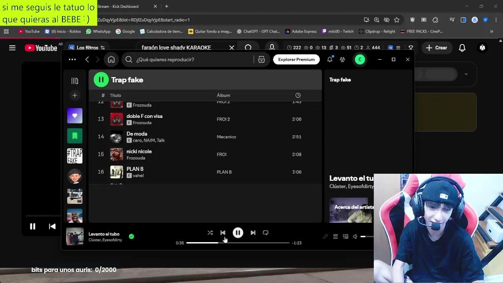Image resolution: width=503 pixels, height=283 pixels.
Task: Open Spotify notifications bell
Action: pyautogui.click(x=330, y=59)
